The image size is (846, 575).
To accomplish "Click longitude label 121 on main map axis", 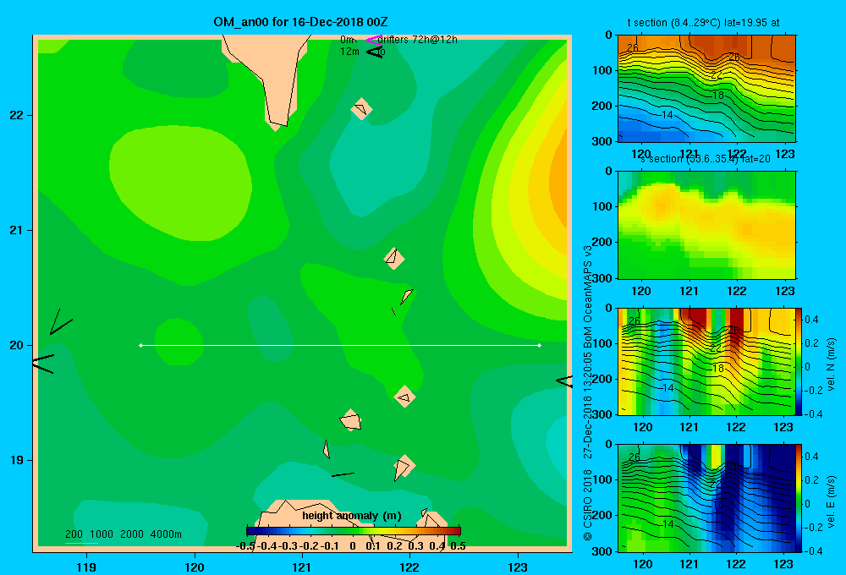I will [302, 567].
